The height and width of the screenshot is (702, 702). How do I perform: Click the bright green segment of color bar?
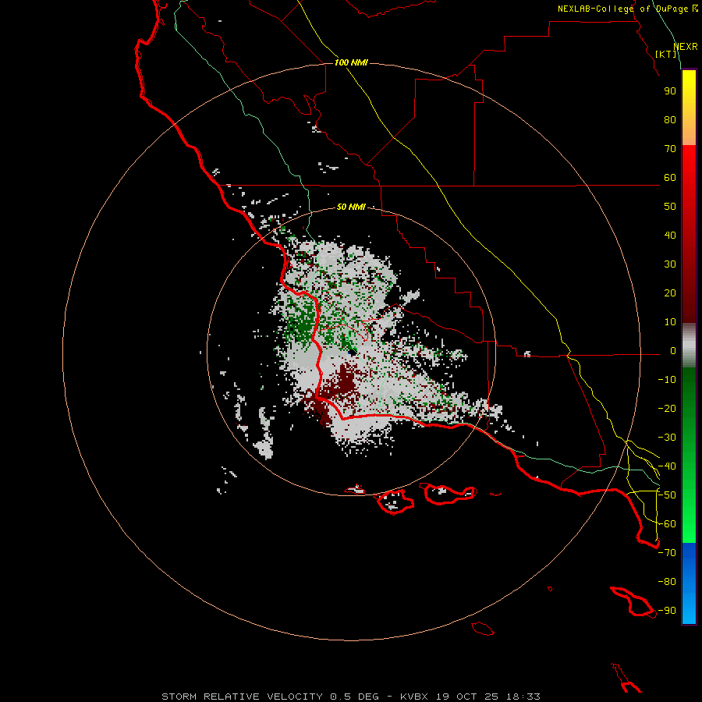(689, 456)
